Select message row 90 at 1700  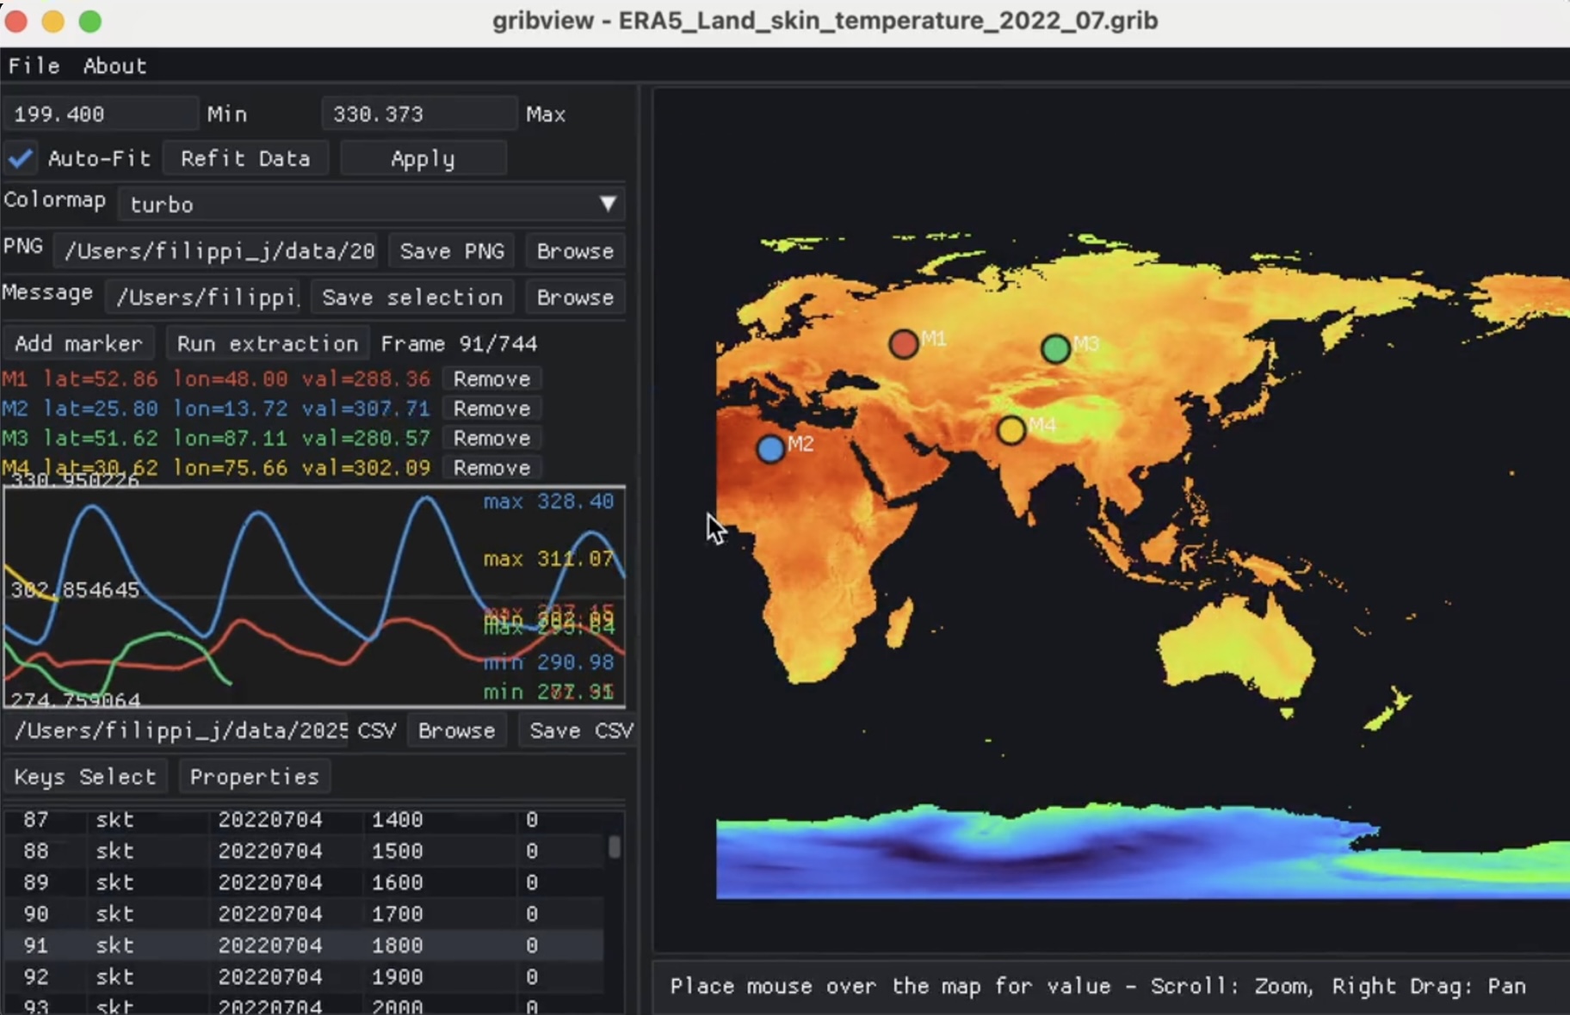coord(303,913)
